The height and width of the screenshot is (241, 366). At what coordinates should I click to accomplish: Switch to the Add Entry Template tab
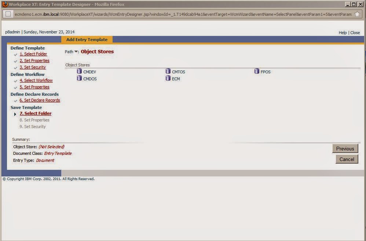[x=87, y=40]
